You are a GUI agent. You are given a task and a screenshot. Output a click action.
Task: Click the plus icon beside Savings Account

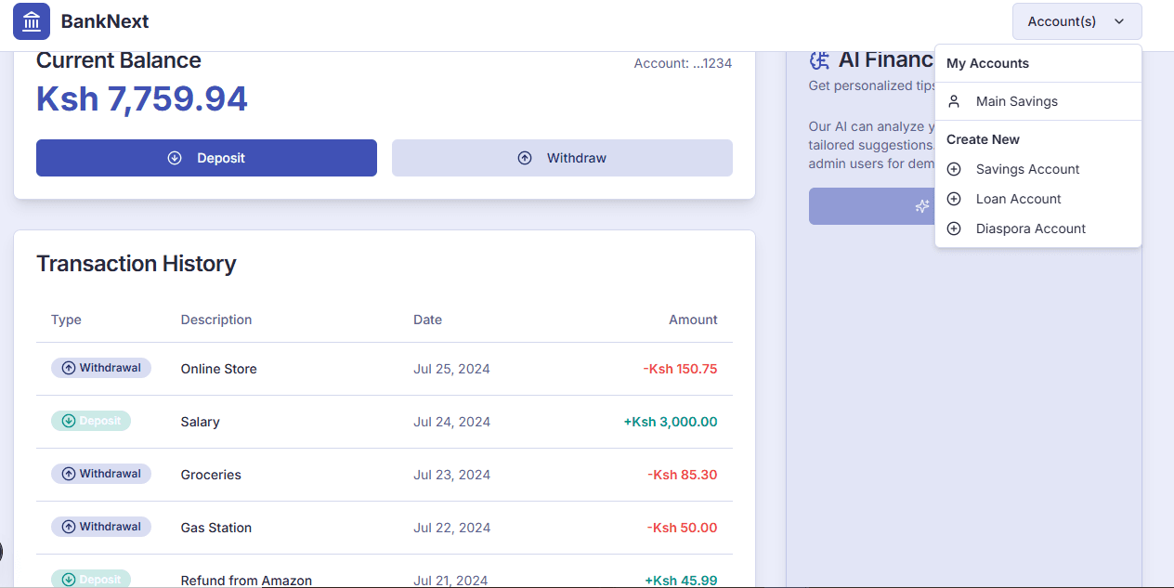pyautogui.click(x=953, y=169)
